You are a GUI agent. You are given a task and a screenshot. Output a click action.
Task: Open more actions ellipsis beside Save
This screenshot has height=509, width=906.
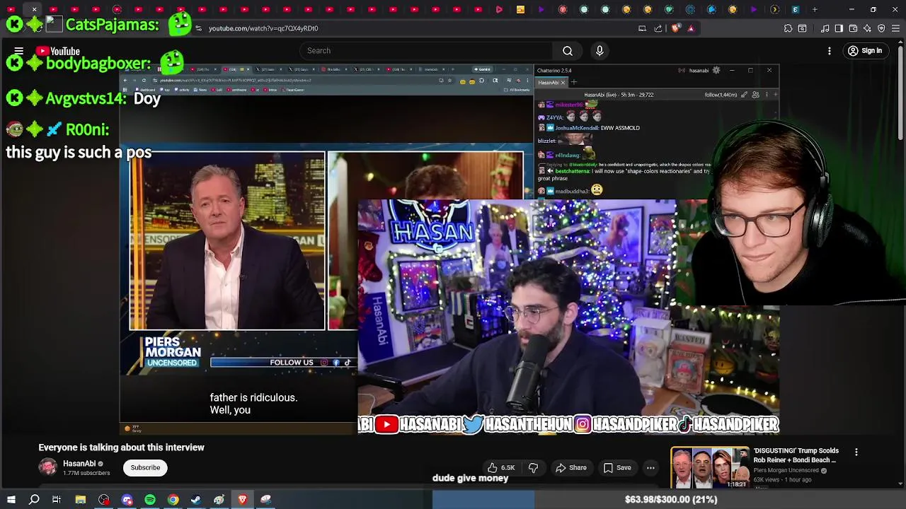[650, 467]
